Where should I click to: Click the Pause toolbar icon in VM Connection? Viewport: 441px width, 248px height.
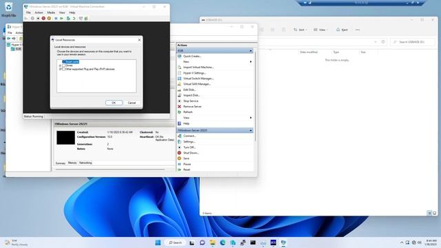[56, 19]
